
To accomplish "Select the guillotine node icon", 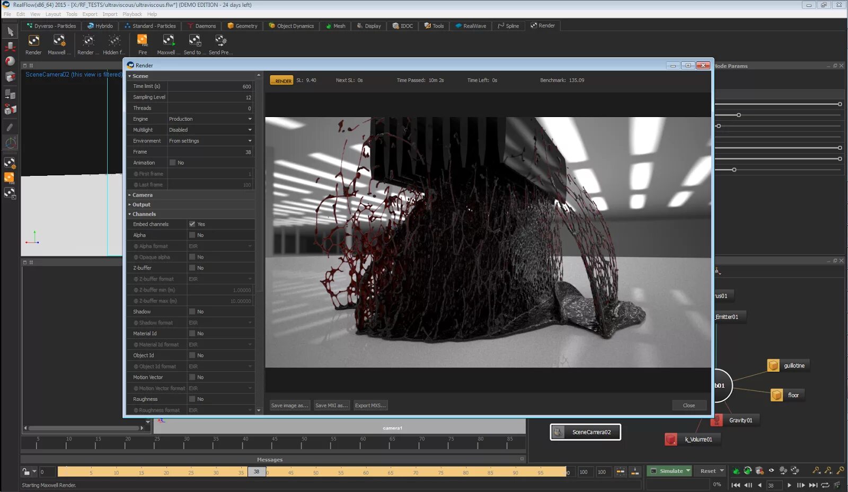I will click(773, 365).
